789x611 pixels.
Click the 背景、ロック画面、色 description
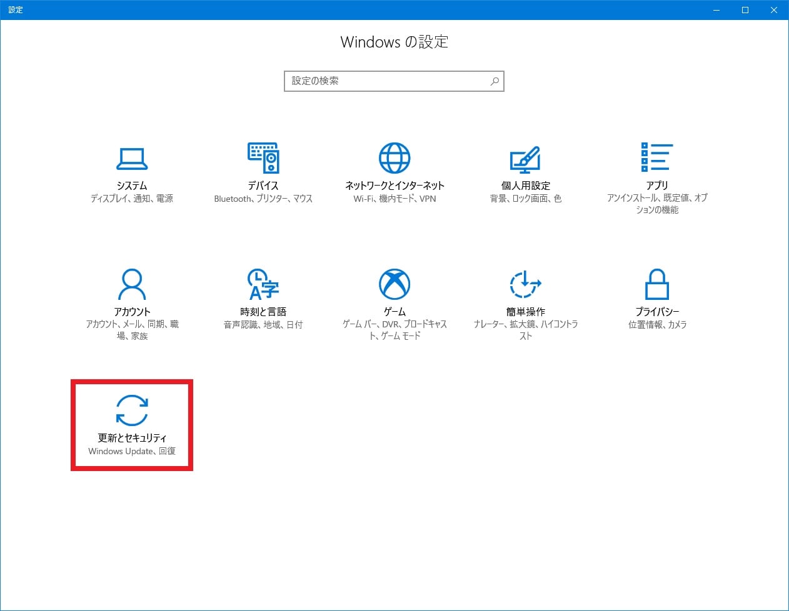click(x=526, y=199)
